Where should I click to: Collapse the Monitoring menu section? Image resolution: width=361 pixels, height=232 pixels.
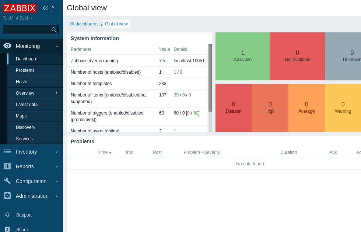[x=56, y=46]
